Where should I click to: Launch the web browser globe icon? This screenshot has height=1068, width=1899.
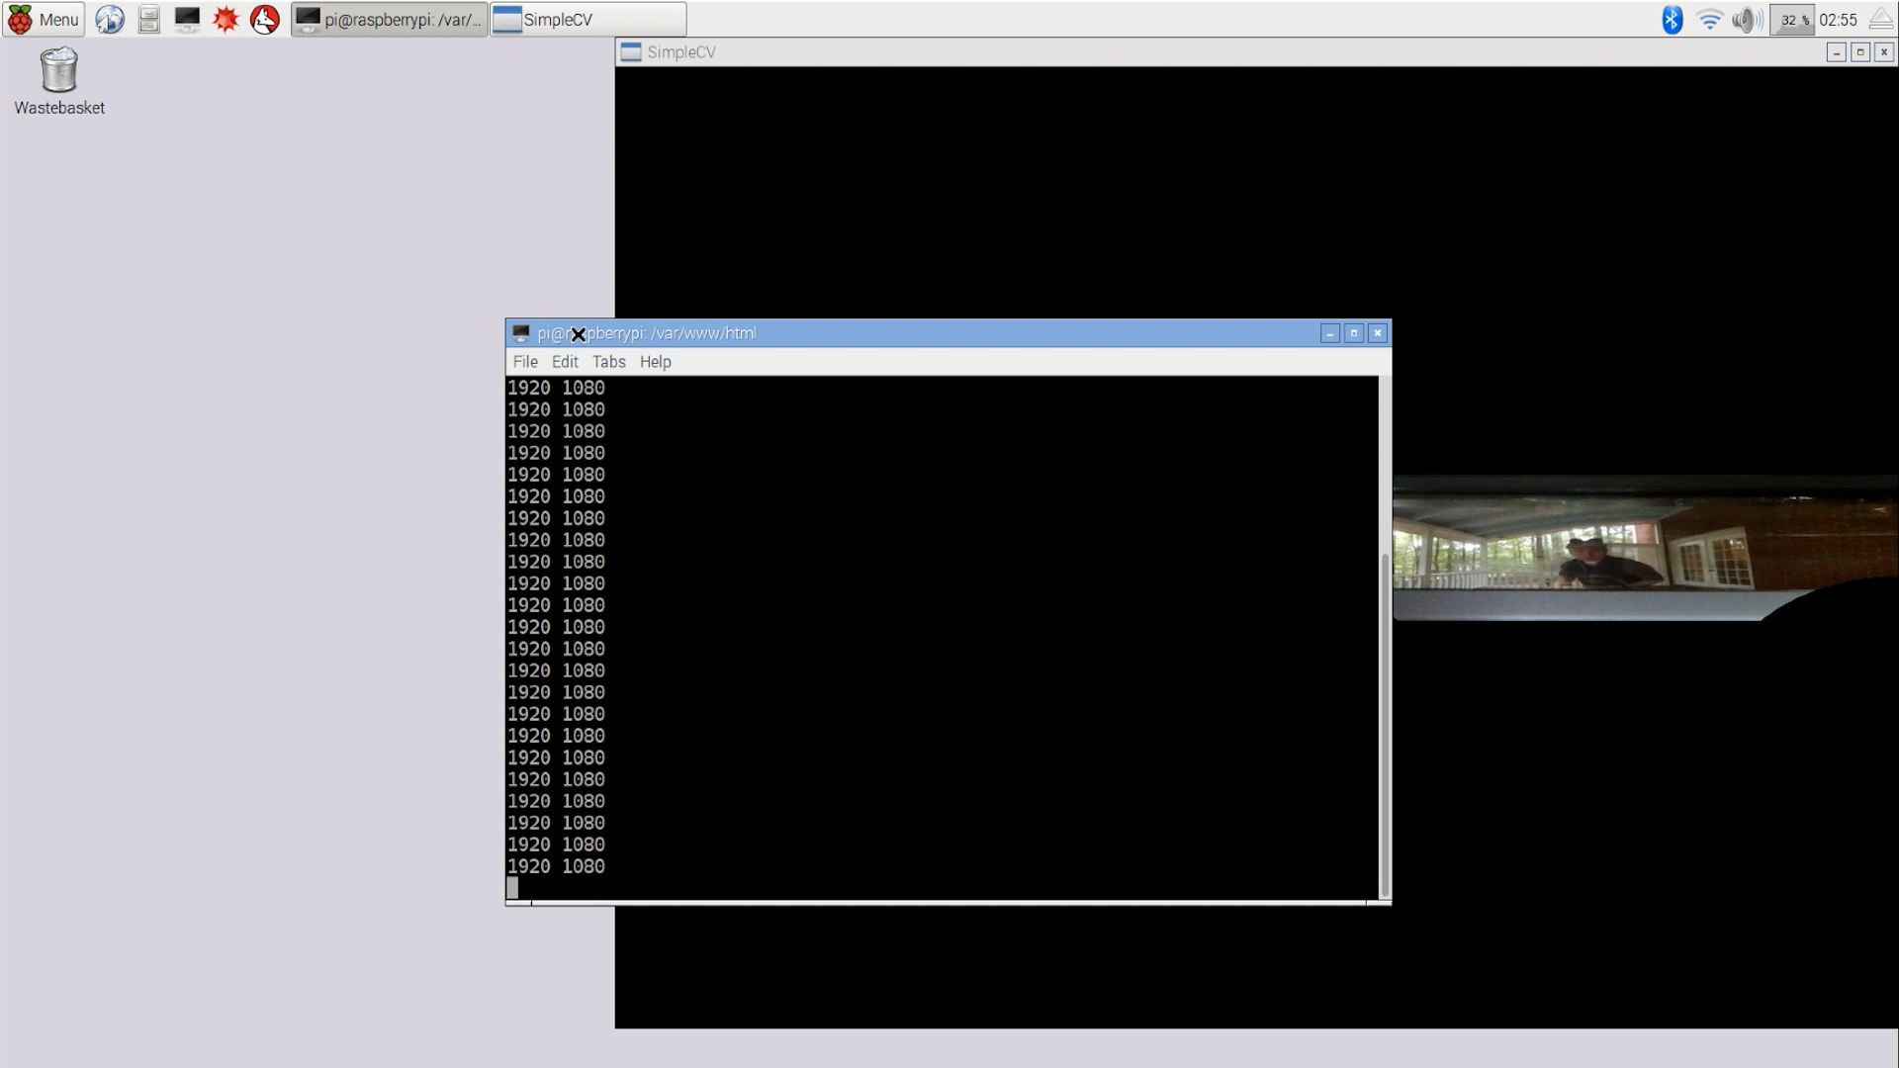pos(110,19)
